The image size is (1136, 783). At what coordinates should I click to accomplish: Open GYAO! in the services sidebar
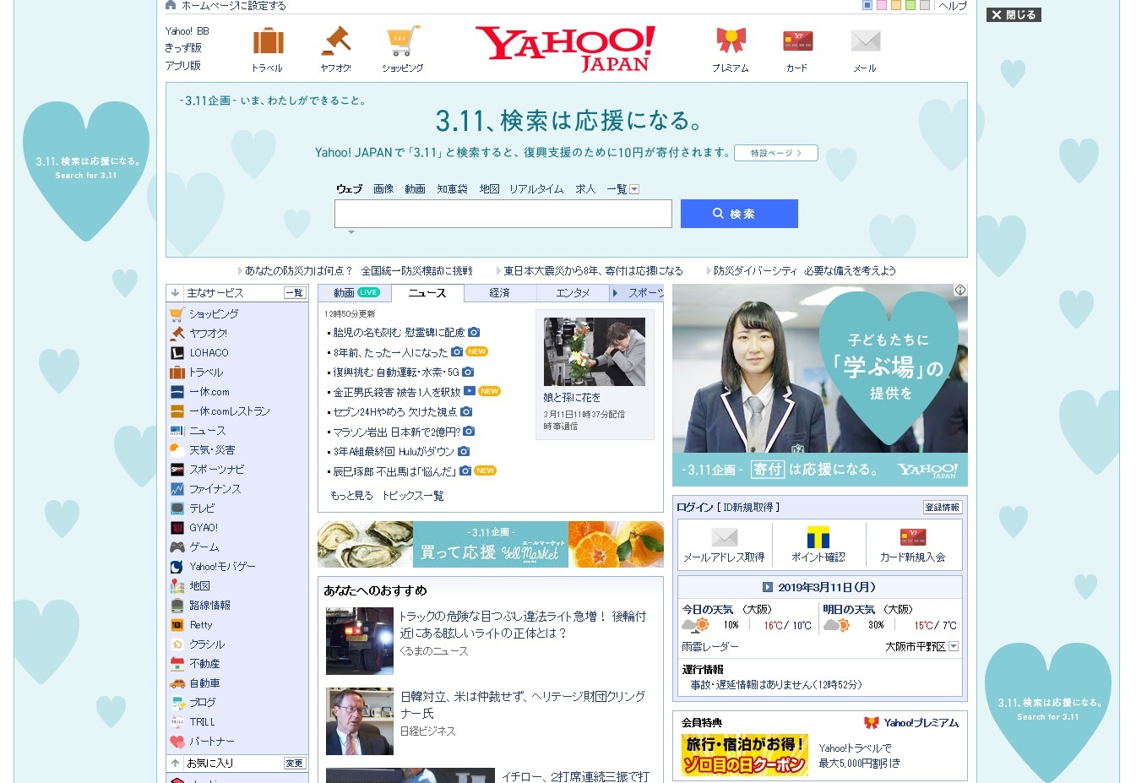click(x=204, y=528)
